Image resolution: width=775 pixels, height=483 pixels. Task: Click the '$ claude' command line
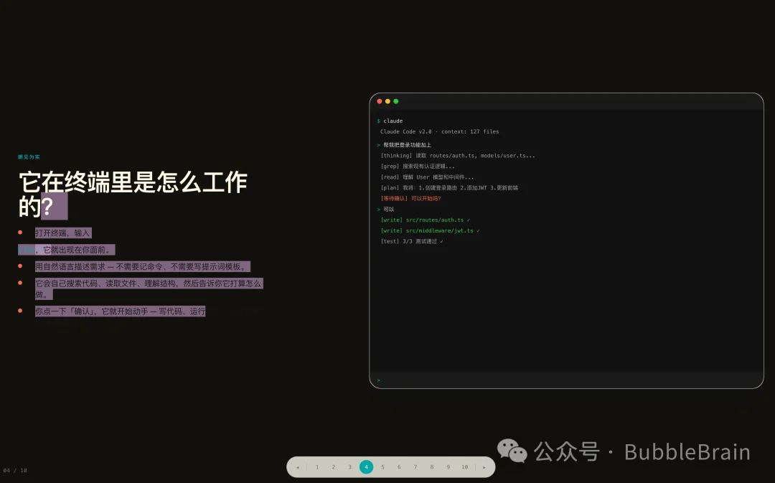coord(390,121)
